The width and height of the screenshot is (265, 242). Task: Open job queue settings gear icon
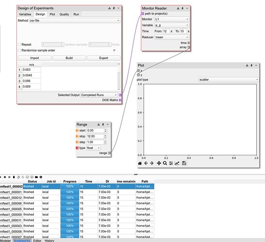pyautogui.click(x=41, y=177)
